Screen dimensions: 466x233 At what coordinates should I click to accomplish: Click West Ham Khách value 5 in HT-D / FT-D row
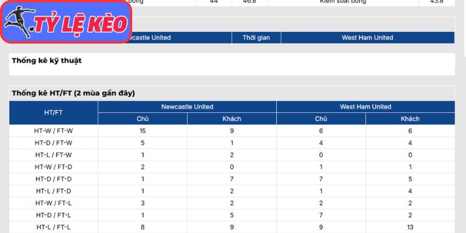pyautogui.click(x=410, y=179)
